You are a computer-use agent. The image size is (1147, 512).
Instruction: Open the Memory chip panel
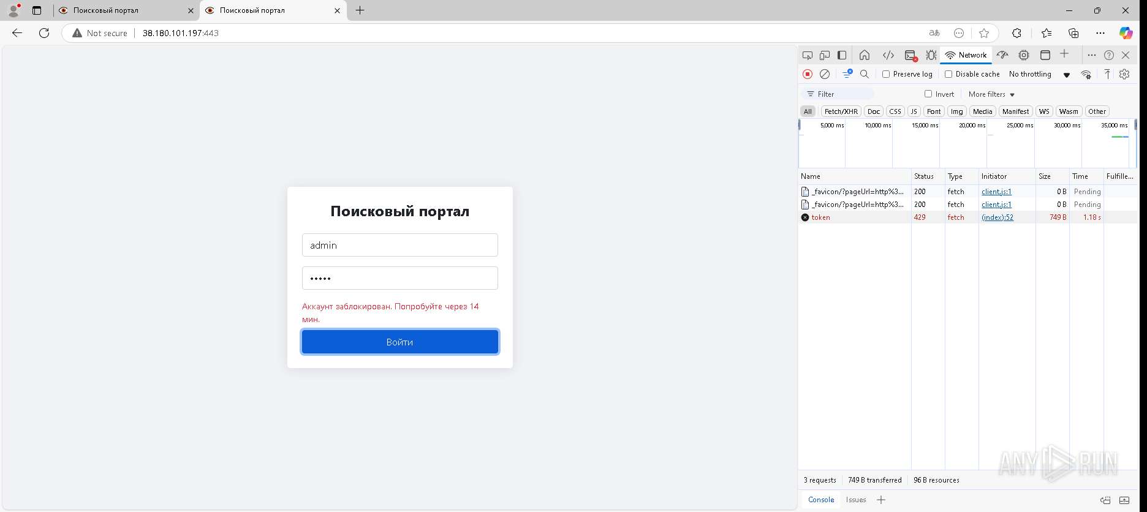coord(1024,55)
